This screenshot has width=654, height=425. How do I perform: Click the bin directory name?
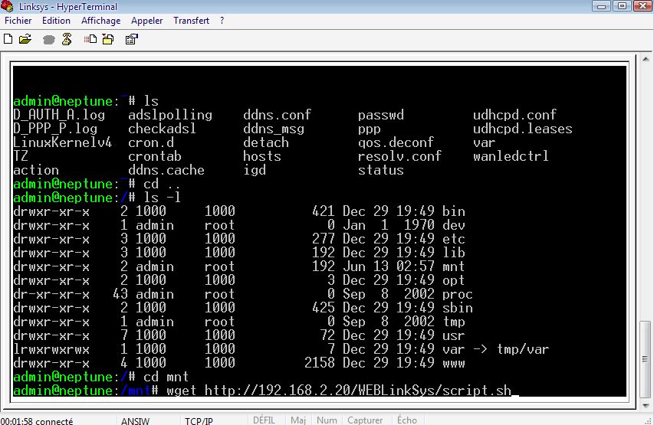[x=454, y=211]
